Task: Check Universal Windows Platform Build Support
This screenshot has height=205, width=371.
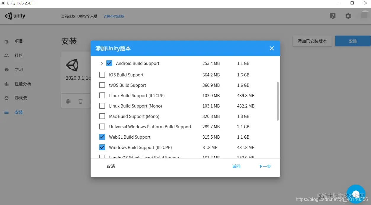Action: tap(102, 126)
